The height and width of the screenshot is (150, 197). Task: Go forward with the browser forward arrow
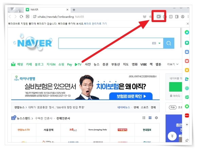[x=15, y=17]
